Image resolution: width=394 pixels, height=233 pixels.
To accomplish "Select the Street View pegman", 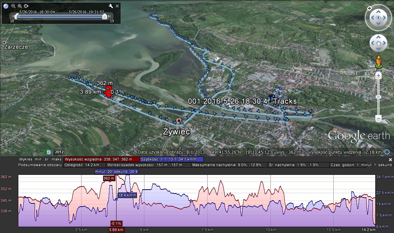I will (x=378, y=62).
